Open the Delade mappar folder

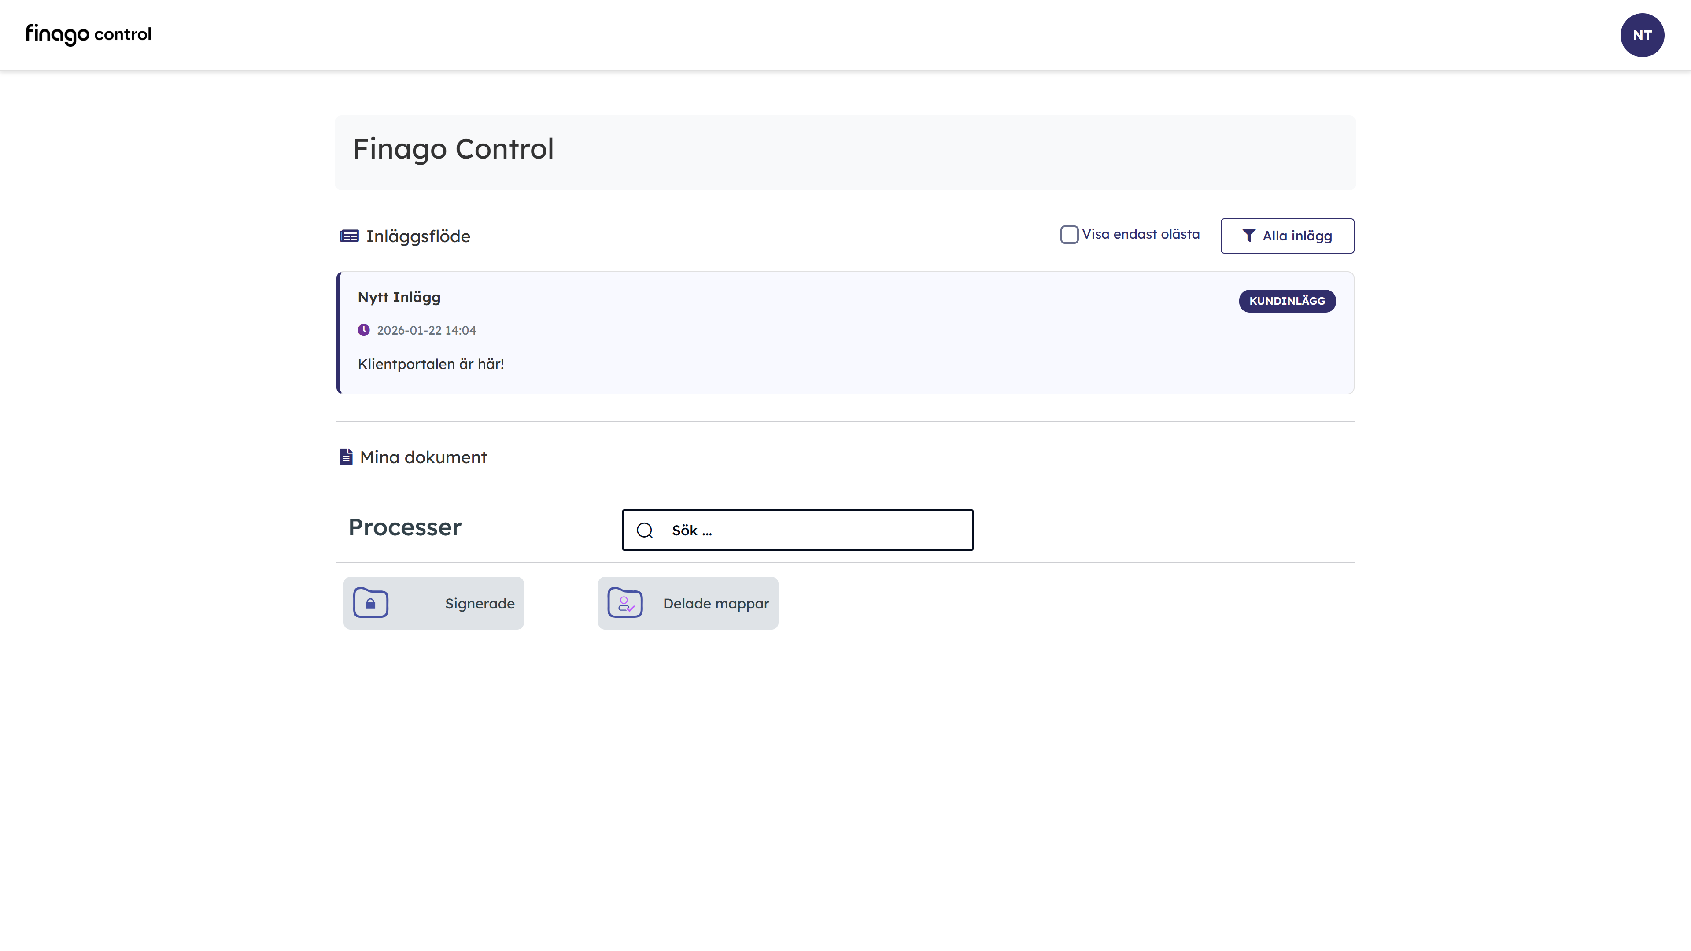pyautogui.click(x=716, y=603)
